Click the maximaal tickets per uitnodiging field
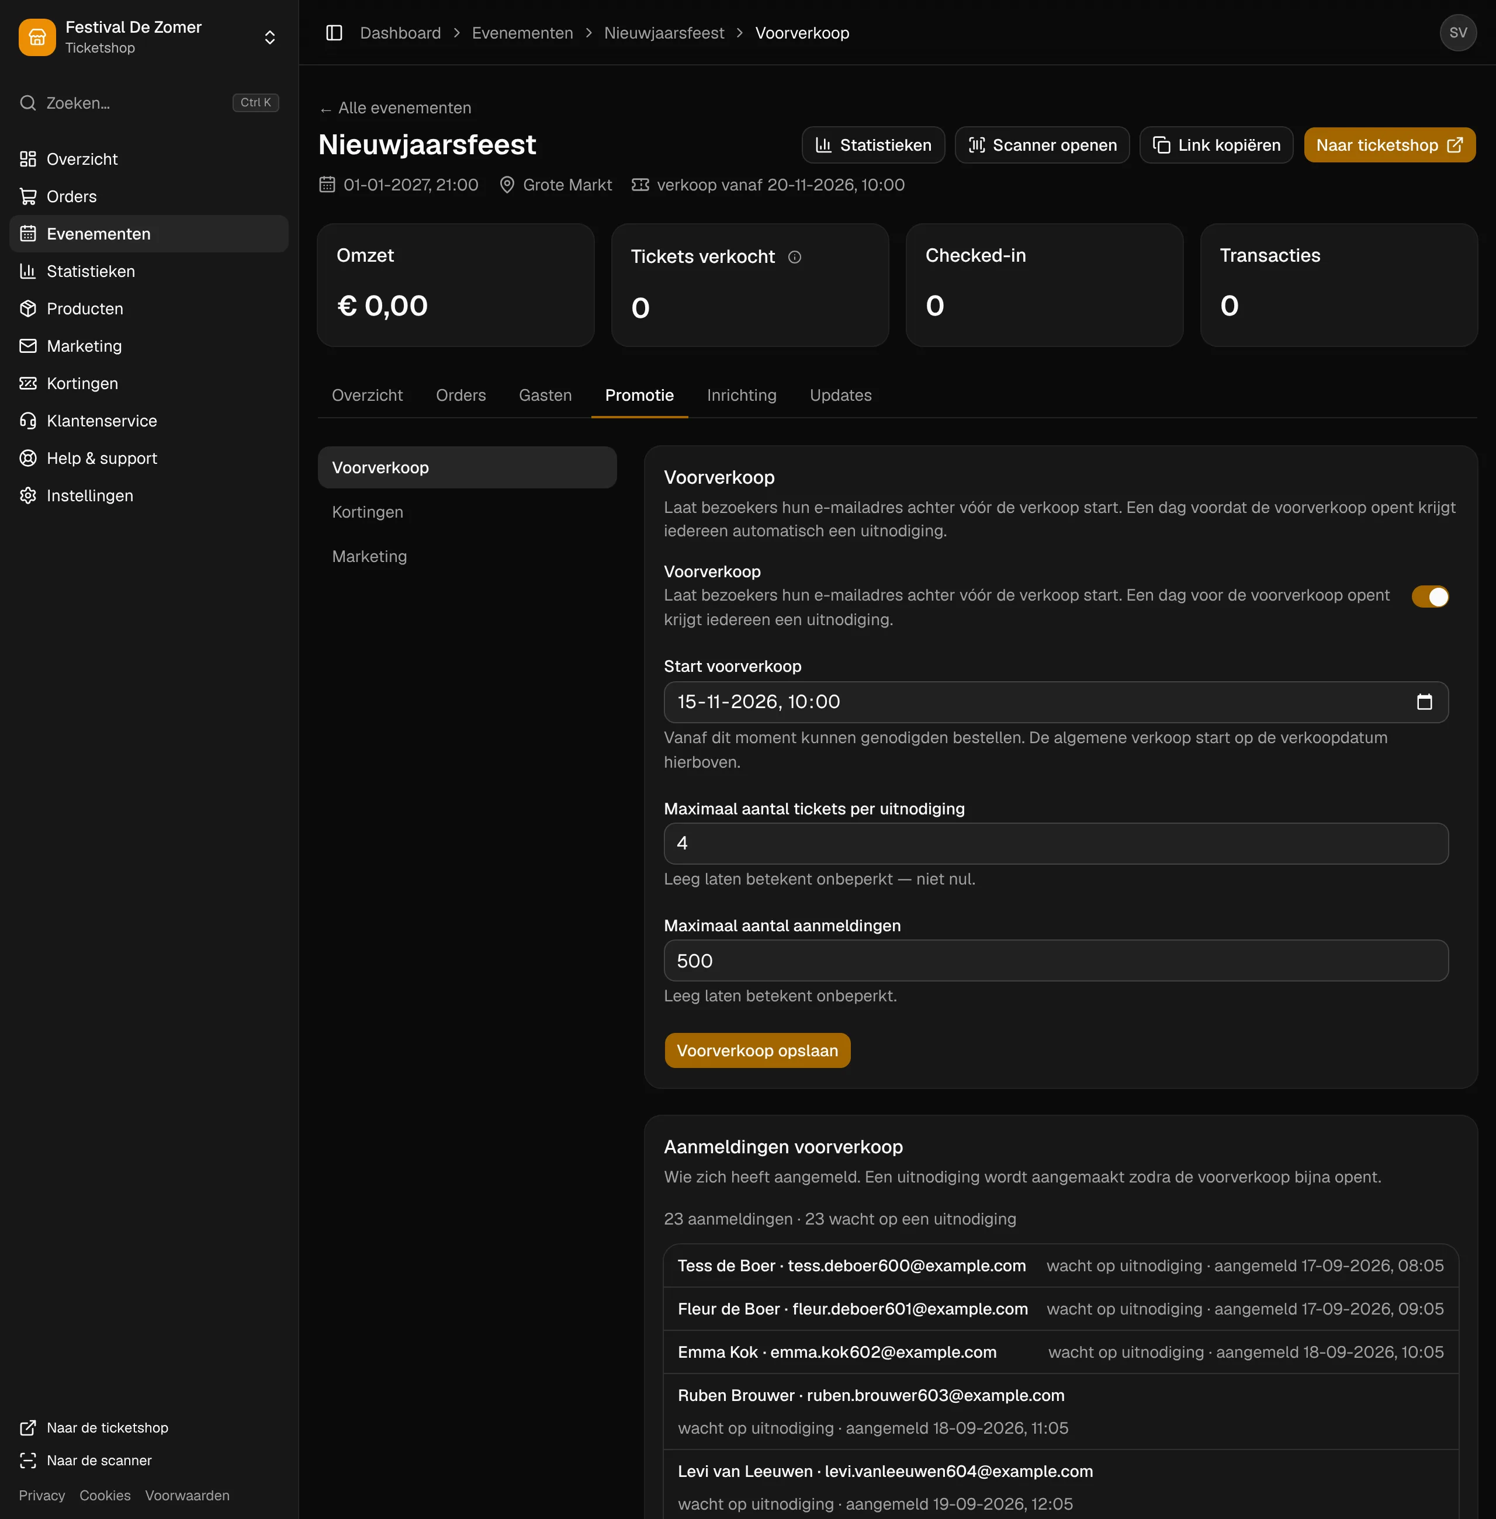 tap(1055, 843)
